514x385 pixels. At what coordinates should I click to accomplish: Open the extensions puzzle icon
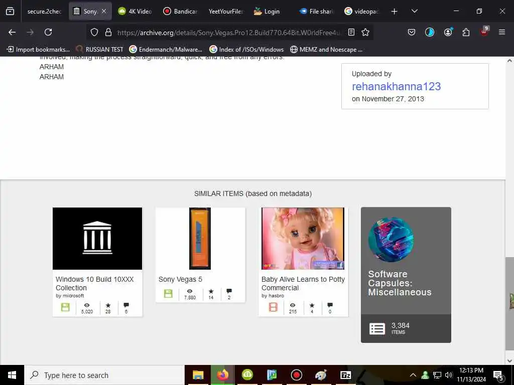[466, 32]
